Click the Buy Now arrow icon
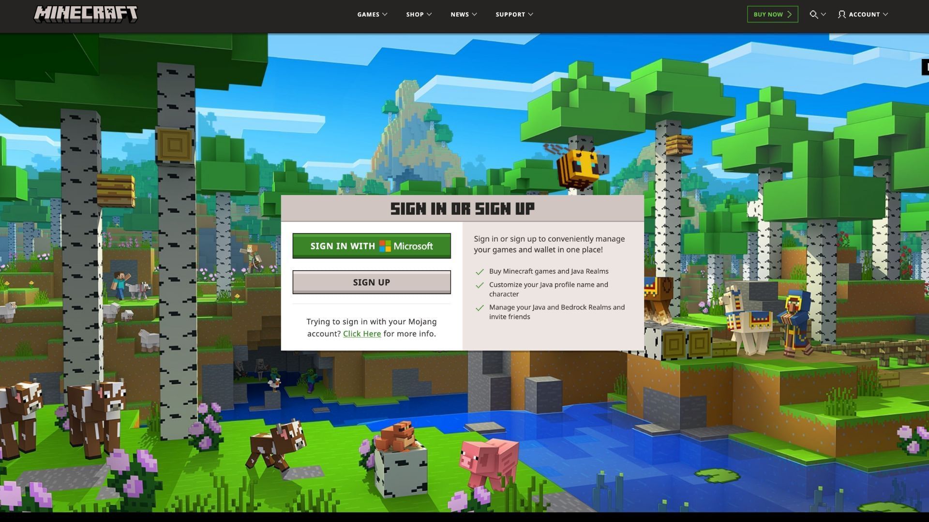Screen dimensions: 929x522 790,14
